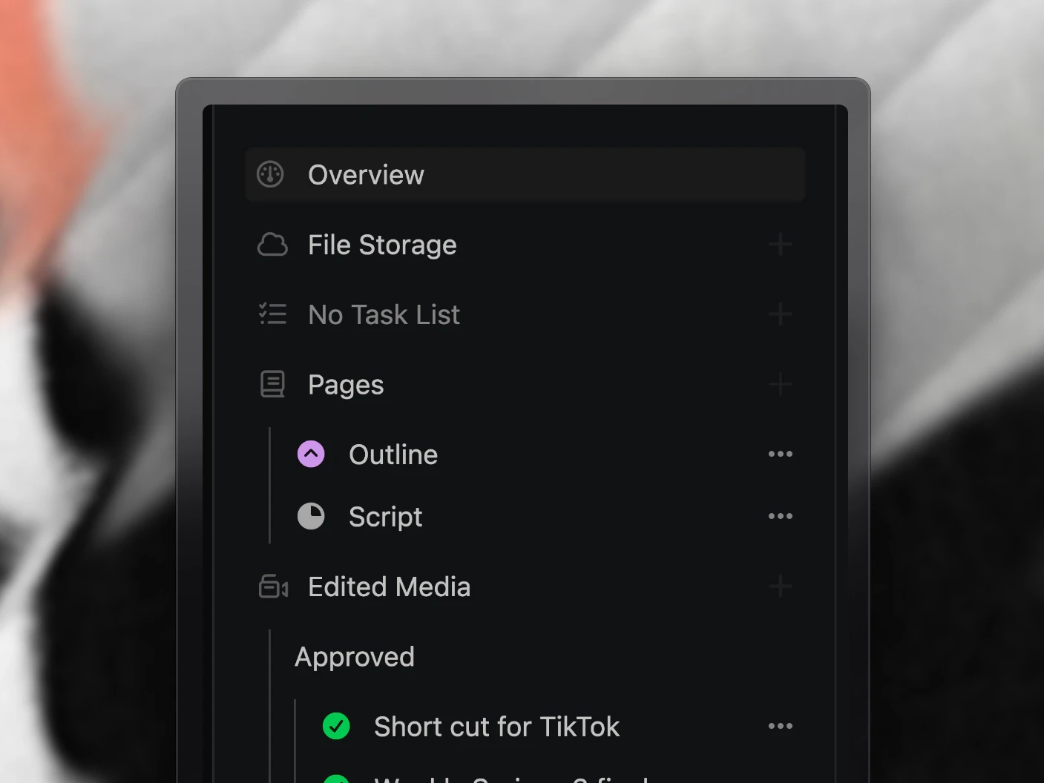Add a new task list with plus
This screenshot has height=783, width=1044.
(780, 314)
